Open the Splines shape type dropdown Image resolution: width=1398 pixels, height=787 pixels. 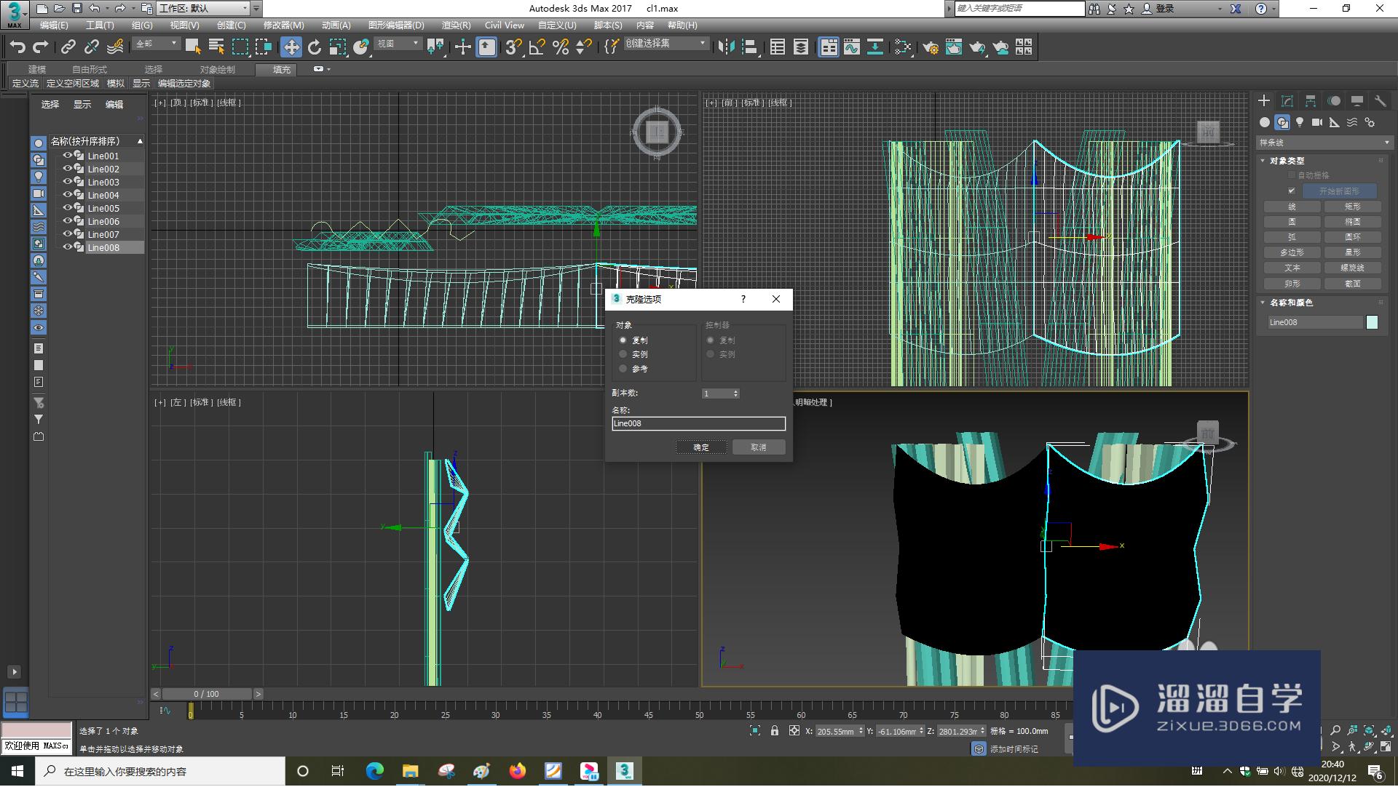[x=1324, y=143]
